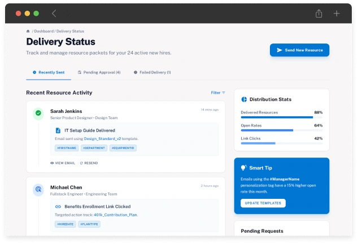Switch to the Pending Approval tab

pyautogui.click(x=99, y=72)
